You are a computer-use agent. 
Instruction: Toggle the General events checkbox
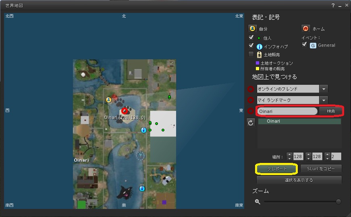305,45
